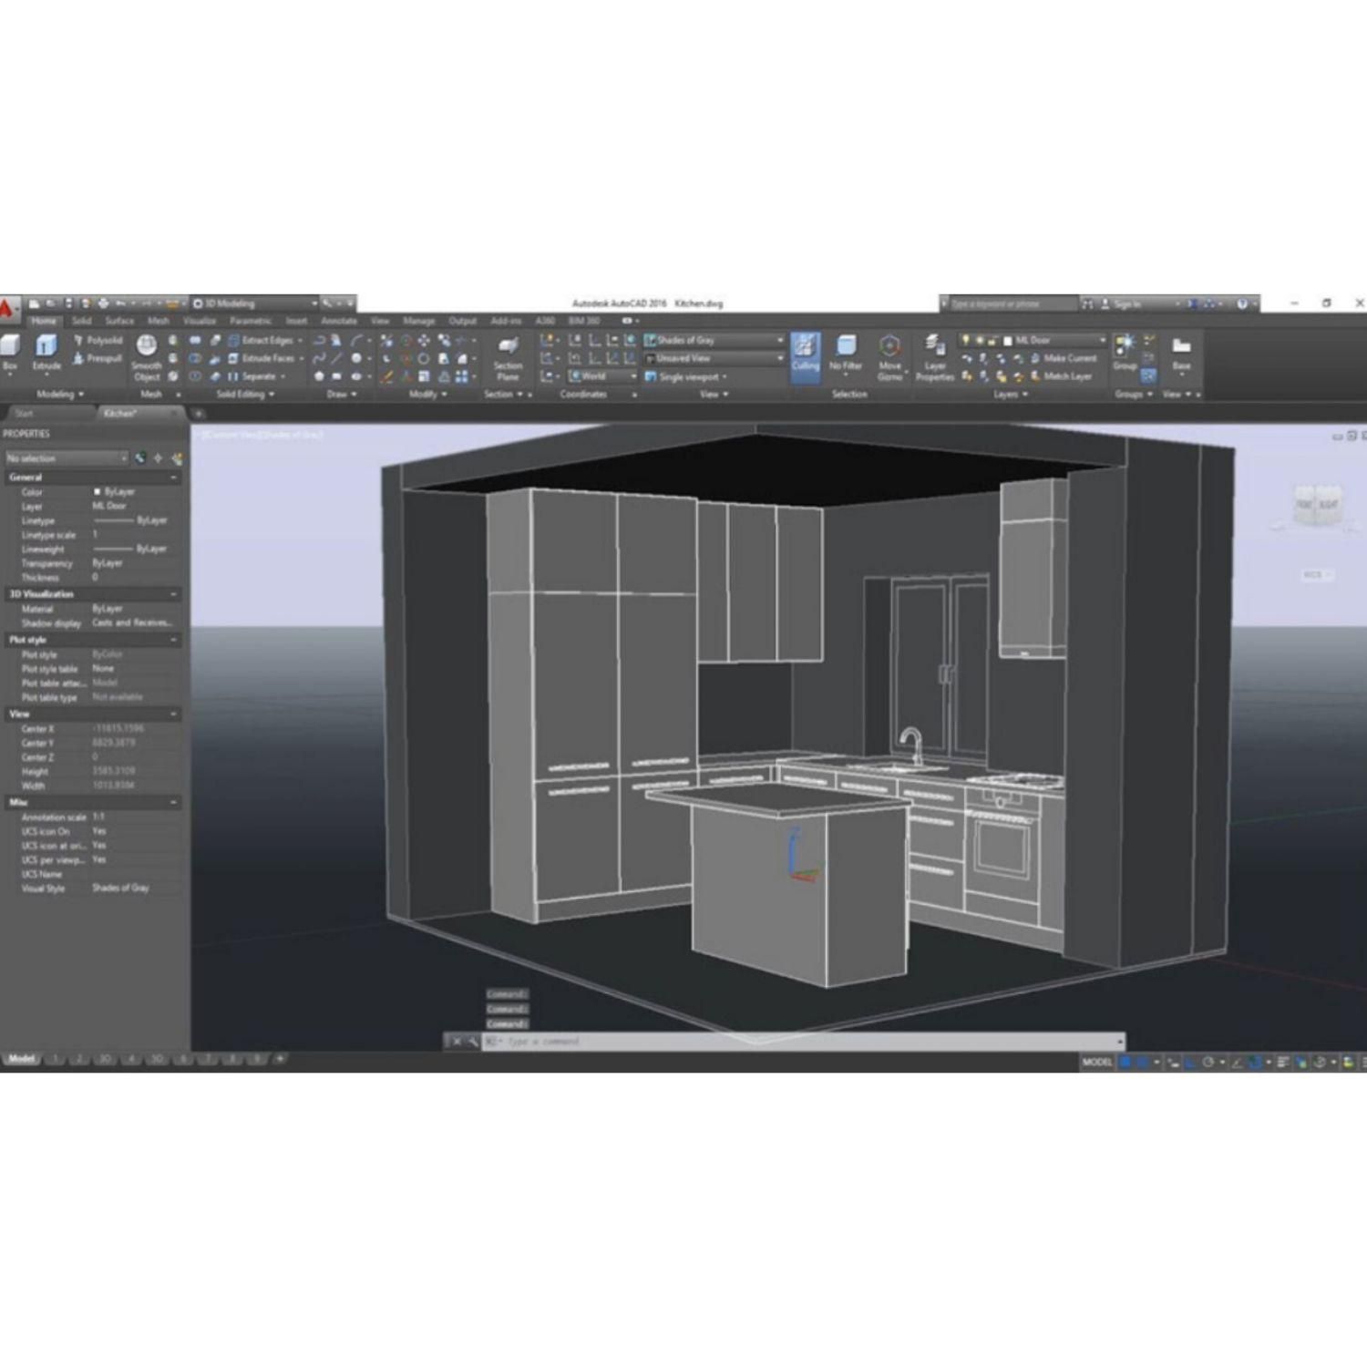Toggle the MODEL space status button

pyautogui.click(x=1096, y=1062)
